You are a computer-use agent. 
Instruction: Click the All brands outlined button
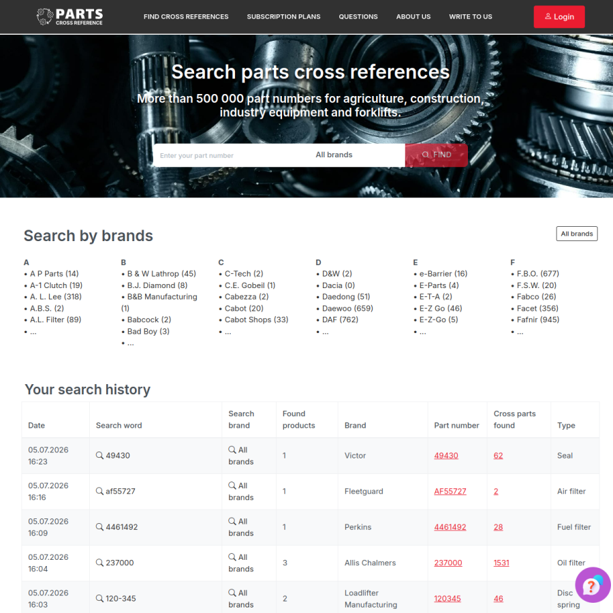(x=577, y=234)
